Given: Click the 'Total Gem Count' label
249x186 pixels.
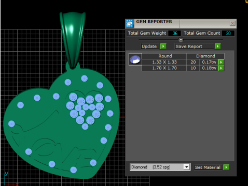Looking at the screenshot, I should (x=202, y=33).
